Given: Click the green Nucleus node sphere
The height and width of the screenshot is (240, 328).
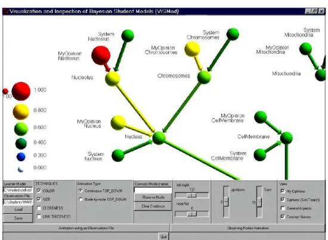Looking at the screenshot, I should pyautogui.click(x=159, y=138).
